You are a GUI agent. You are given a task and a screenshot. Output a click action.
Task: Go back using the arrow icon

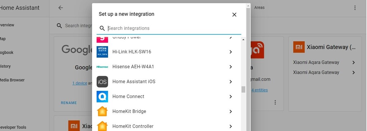point(61,8)
